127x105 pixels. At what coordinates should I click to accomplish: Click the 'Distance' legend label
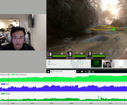click(8, 94)
